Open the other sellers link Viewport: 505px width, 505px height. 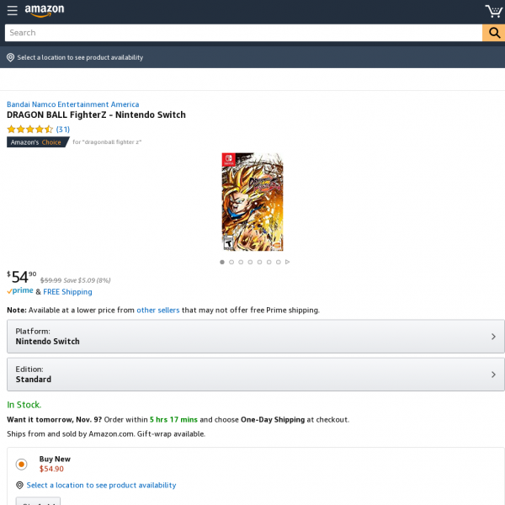click(157, 310)
